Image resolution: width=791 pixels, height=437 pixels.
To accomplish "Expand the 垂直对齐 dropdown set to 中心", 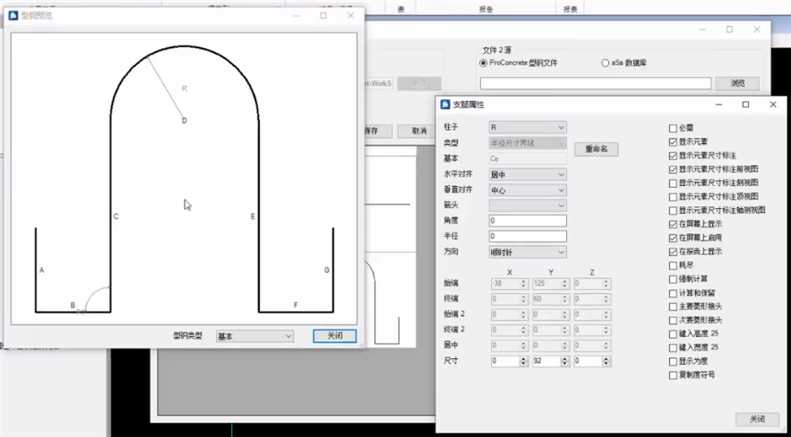I will [527, 190].
